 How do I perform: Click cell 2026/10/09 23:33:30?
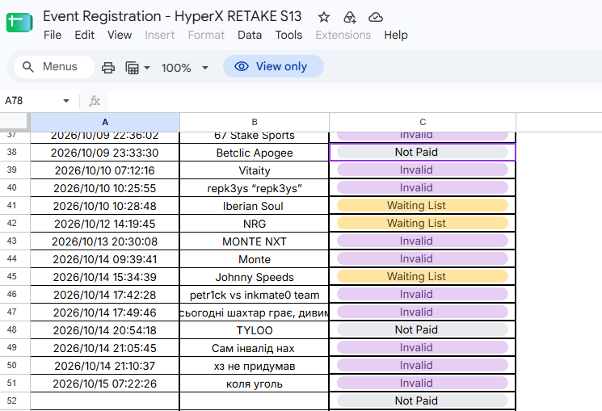click(105, 153)
